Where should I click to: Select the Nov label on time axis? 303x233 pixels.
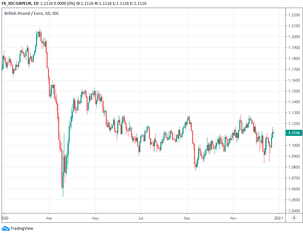[233, 218]
